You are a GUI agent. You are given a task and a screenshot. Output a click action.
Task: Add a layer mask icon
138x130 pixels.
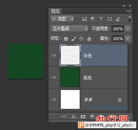coord(83,117)
